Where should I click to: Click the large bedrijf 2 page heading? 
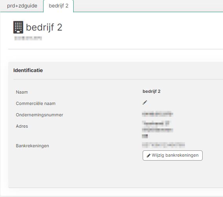(x=44, y=27)
